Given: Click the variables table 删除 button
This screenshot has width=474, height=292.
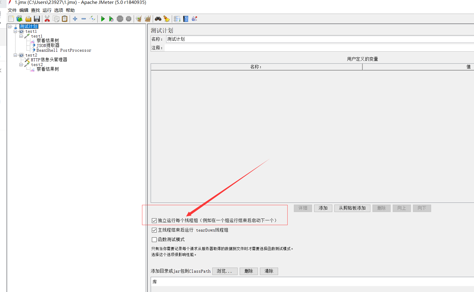Looking at the screenshot, I should (x=381, y=208).
